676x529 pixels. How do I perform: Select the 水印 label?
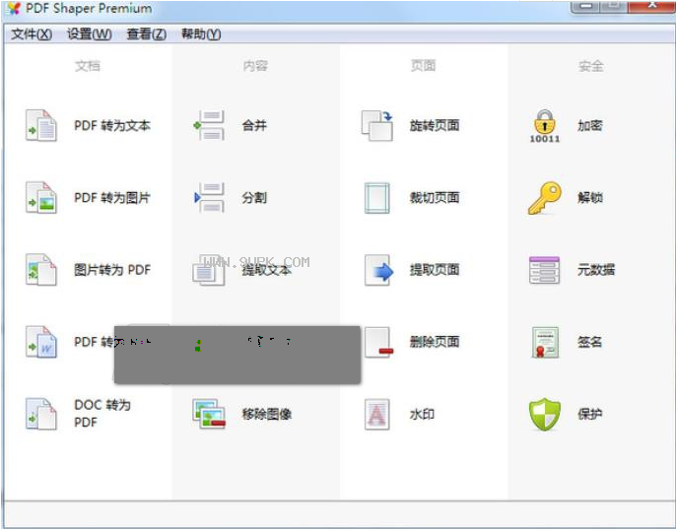point(422,414)
